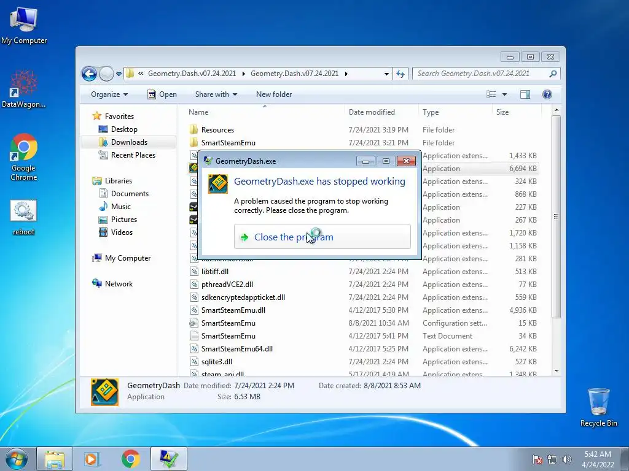This screenshot has height=471, width=629.
Task: Launch the Google Chrome desktop shortcut
Action: coord(24,157)
